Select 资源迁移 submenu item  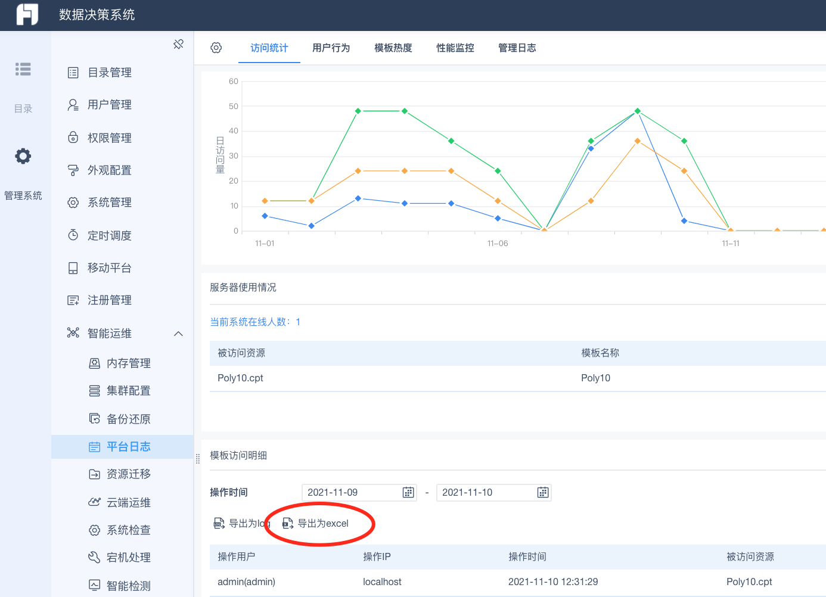tap(122, 474)
